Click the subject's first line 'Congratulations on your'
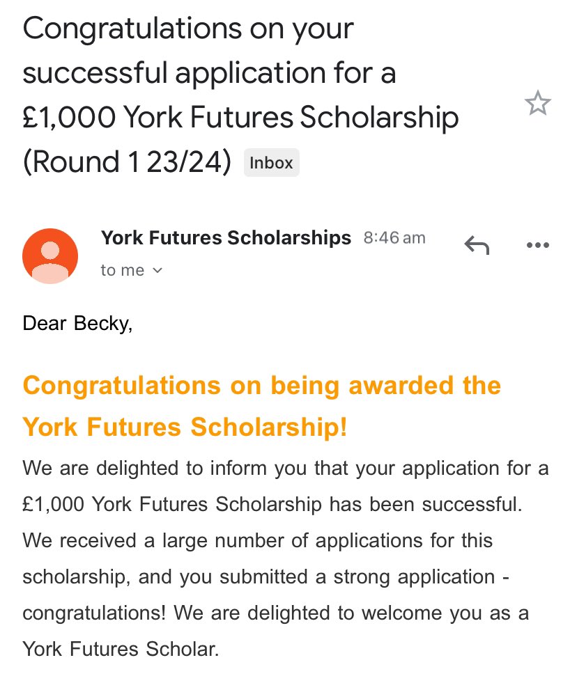The height and width of the screenshot is (683, 577). coord(188,30)
